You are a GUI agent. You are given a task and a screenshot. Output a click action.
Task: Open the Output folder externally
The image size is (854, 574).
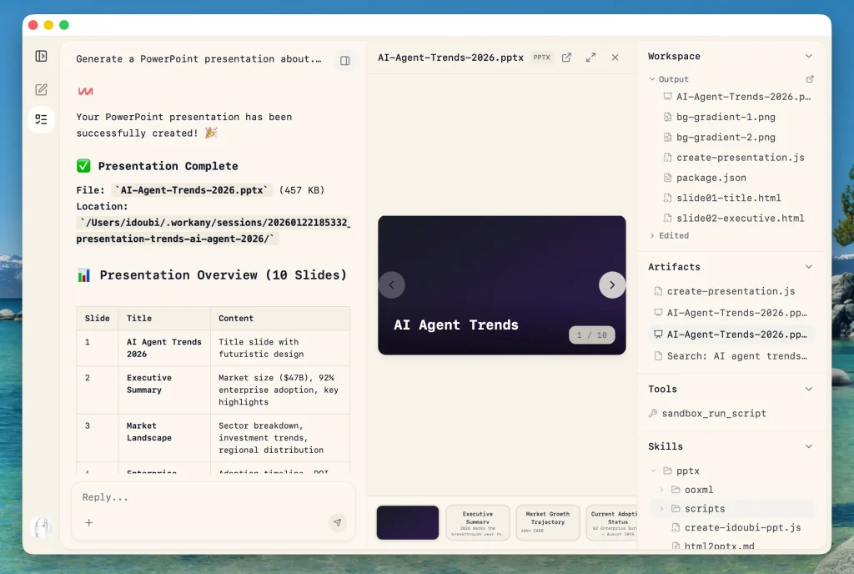809,78
